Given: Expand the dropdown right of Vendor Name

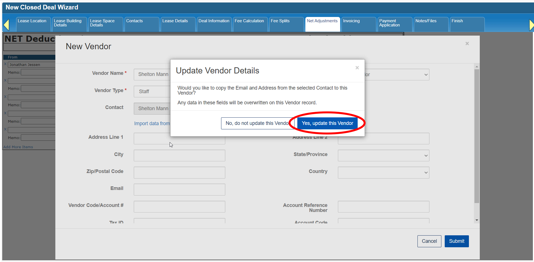Looking at the screenshot, I should coord(398,75).
